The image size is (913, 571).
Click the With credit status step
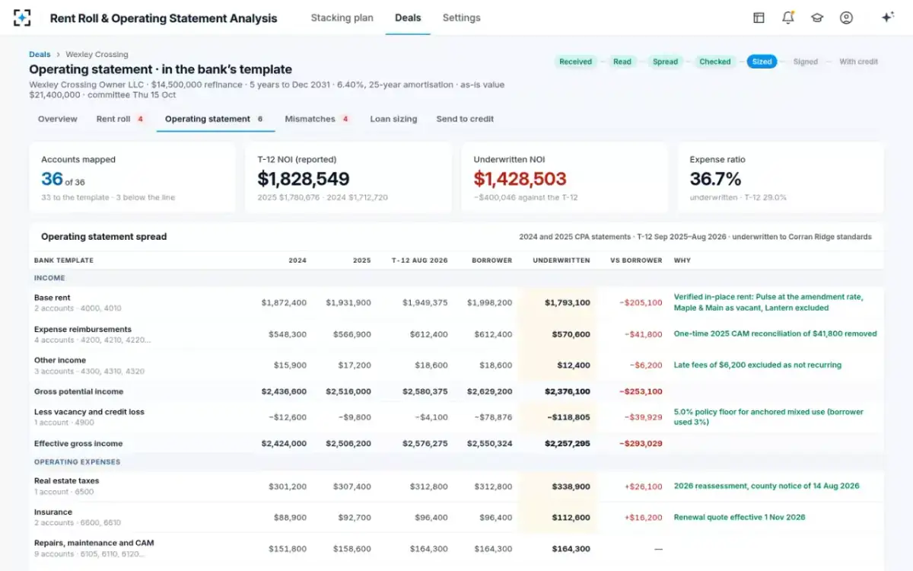[858, 62]
